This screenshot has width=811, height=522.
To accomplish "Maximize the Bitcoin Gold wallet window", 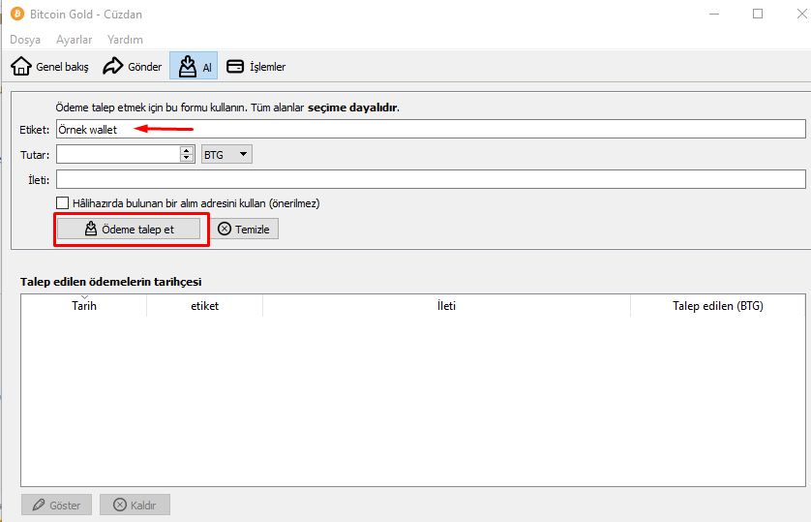I will point(758,14).
